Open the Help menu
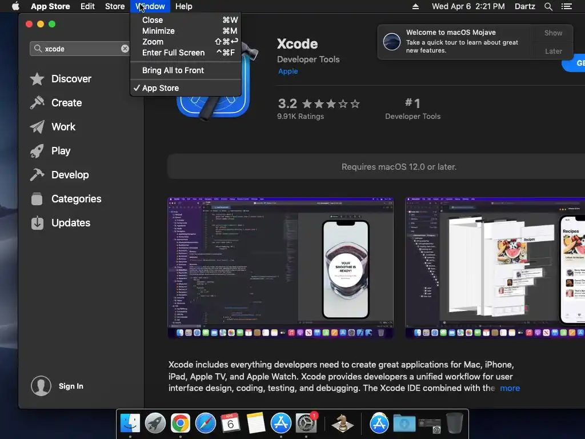 [x=183, y=6]
